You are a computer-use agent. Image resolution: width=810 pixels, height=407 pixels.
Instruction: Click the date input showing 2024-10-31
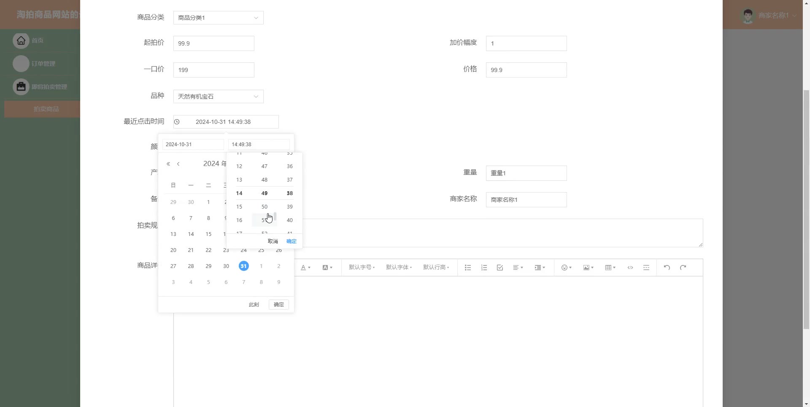click(x=193, y=145)
